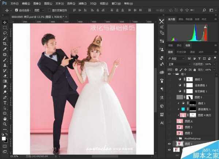
Task: Enable the 自动选择 checkbox
Action: click(x=16, y=10)
